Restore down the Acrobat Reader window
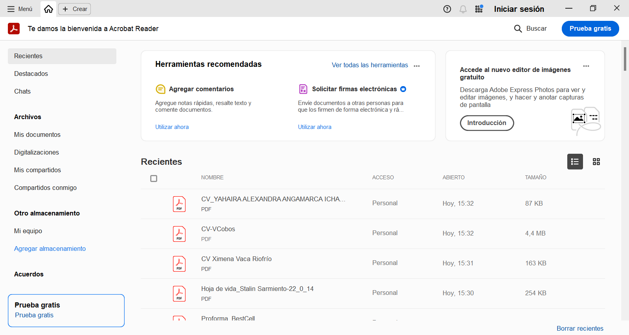The image size is (629, 335). pyautogui.click(x=593, y=8)
